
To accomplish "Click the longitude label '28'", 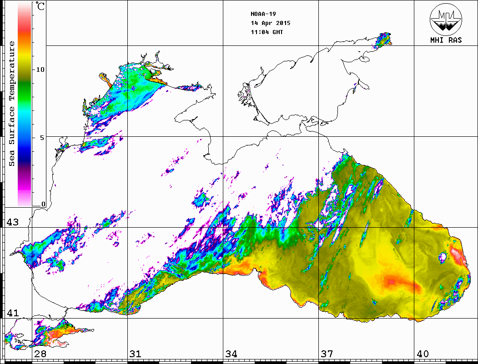I will point(40,354).
